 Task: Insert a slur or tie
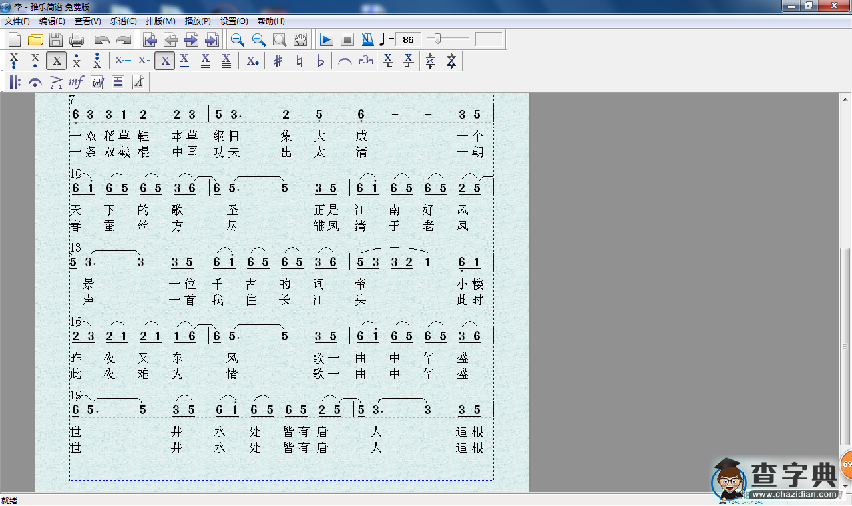tap(345, 61)
